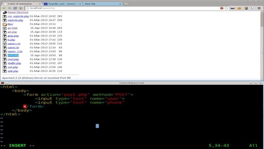Click the folder icon next to files/
This screenshot has width=264, height=149.
pyautogui.click(x=5, y=24)
